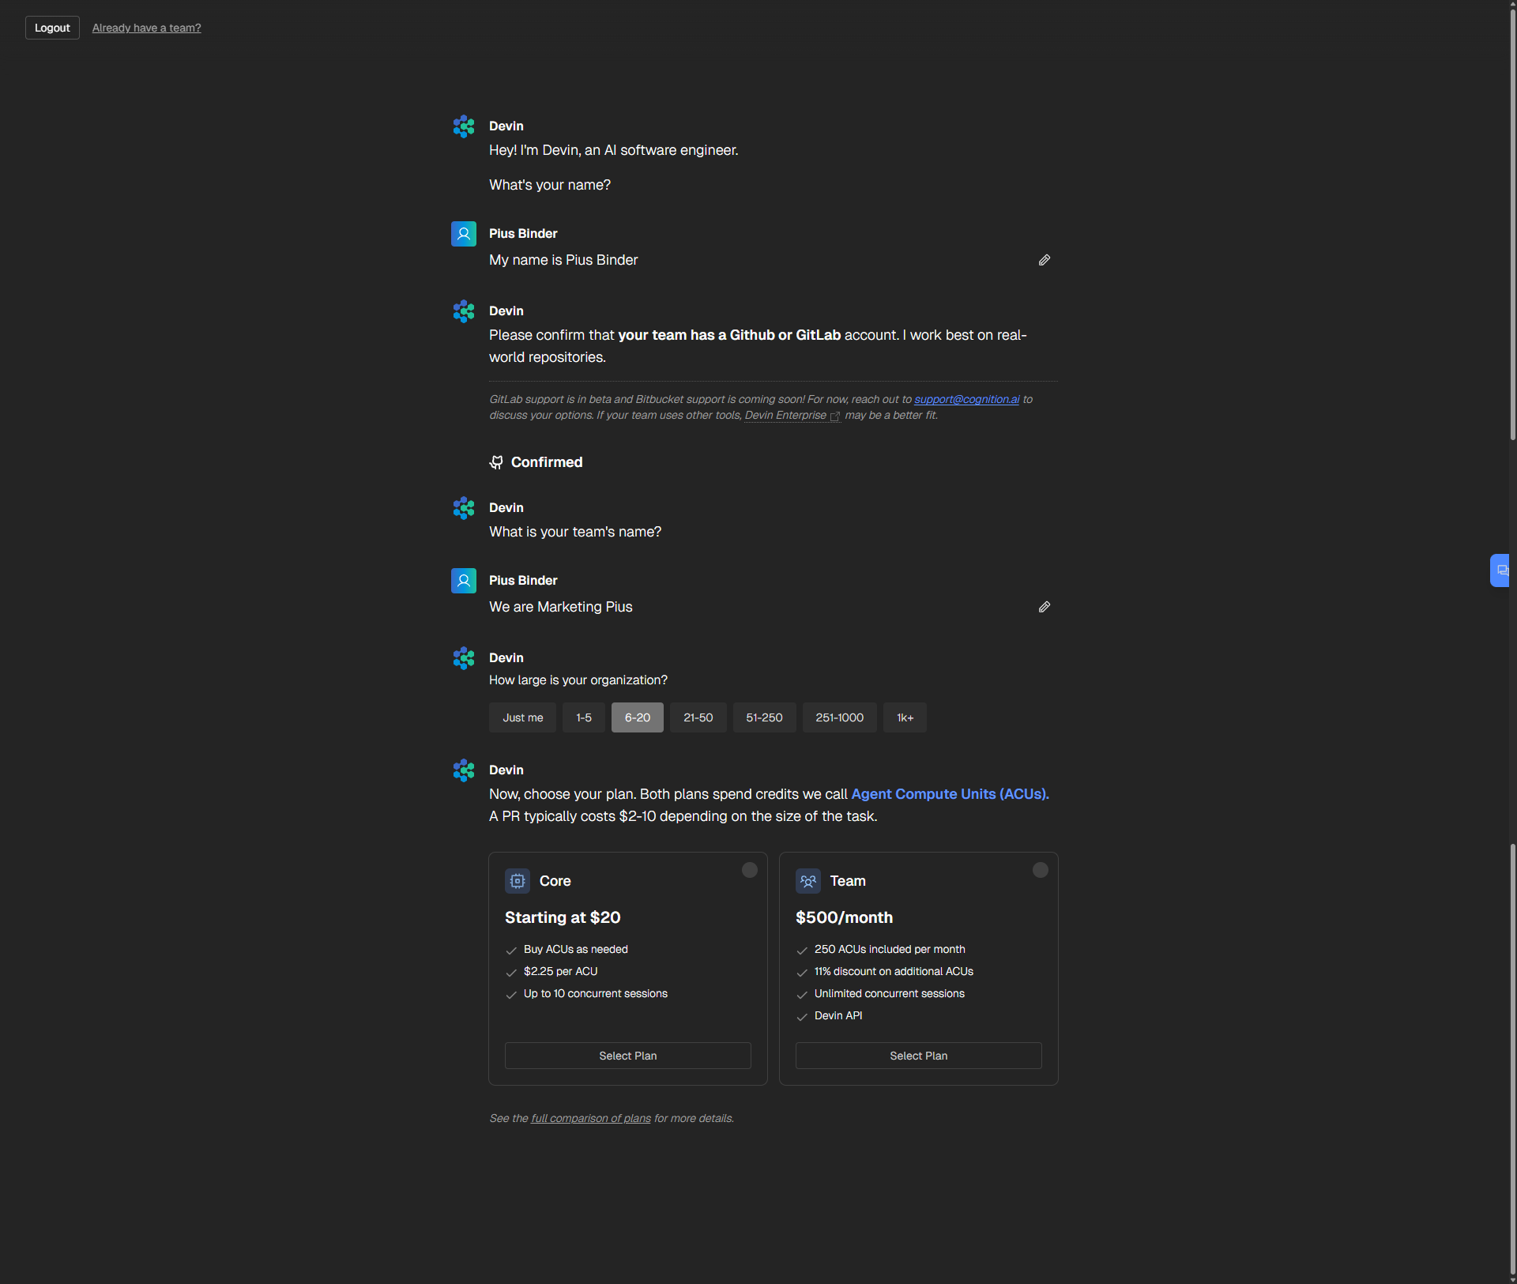The width and height of the screenshot is (1517, 1284).
Task: Click Devin's logo avatar at the top
Action: coord(464,126)
